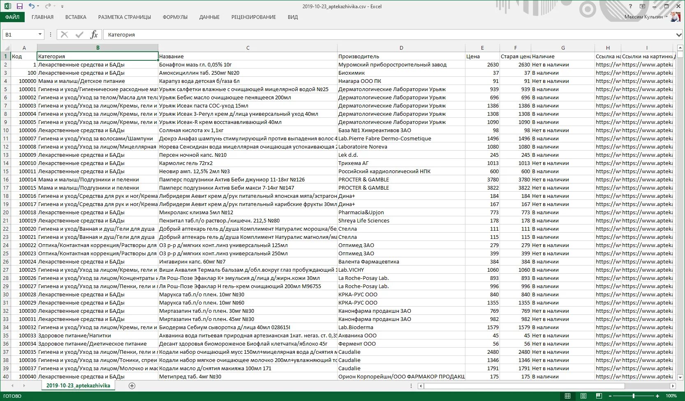Select column C header
685x401 pixels.
tap(248, 48)
